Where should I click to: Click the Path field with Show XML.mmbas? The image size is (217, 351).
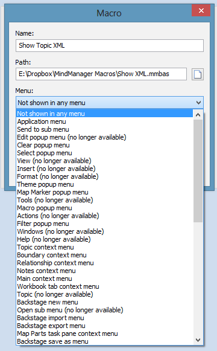101,74
